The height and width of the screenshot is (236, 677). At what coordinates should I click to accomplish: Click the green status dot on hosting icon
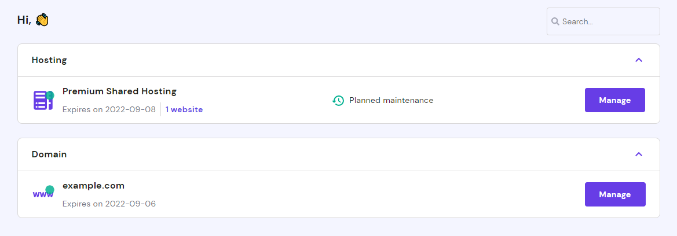[x=50, y=94]
